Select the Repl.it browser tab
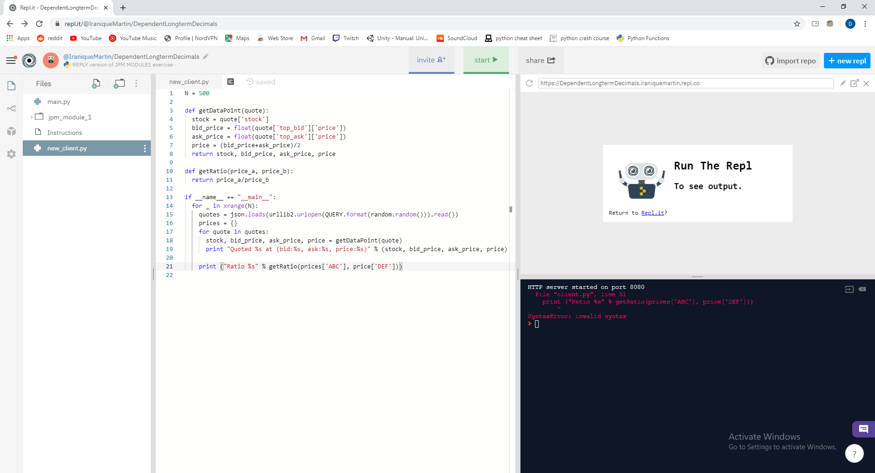Screen dimensions: 875x473 [59, 8]
